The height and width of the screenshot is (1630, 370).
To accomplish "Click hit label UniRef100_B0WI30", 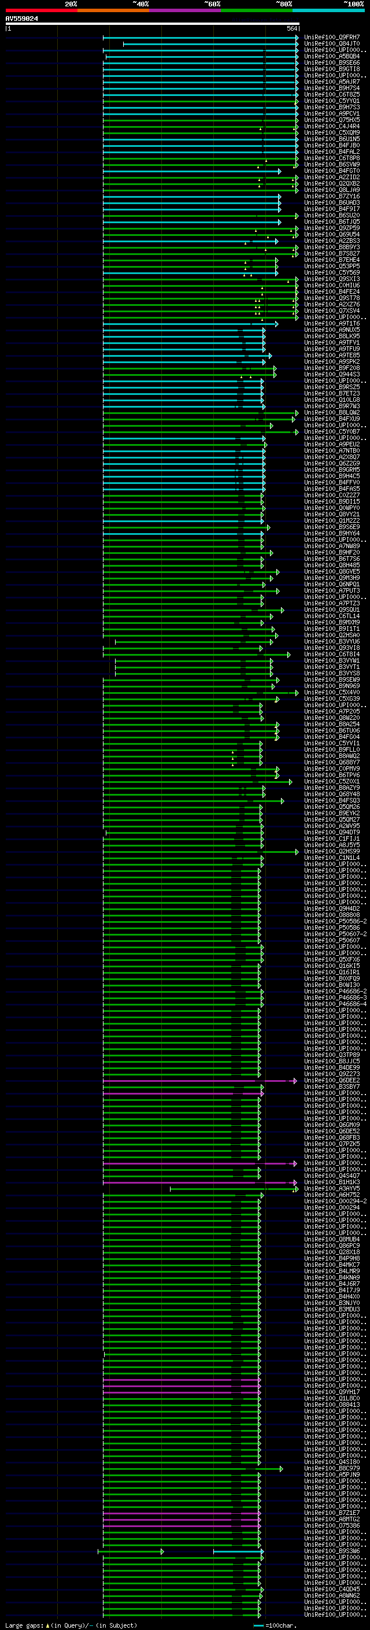I will 331,985.
